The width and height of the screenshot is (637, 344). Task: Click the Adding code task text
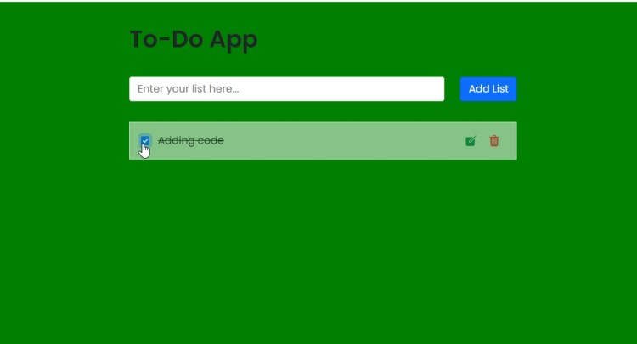[191, 140]
